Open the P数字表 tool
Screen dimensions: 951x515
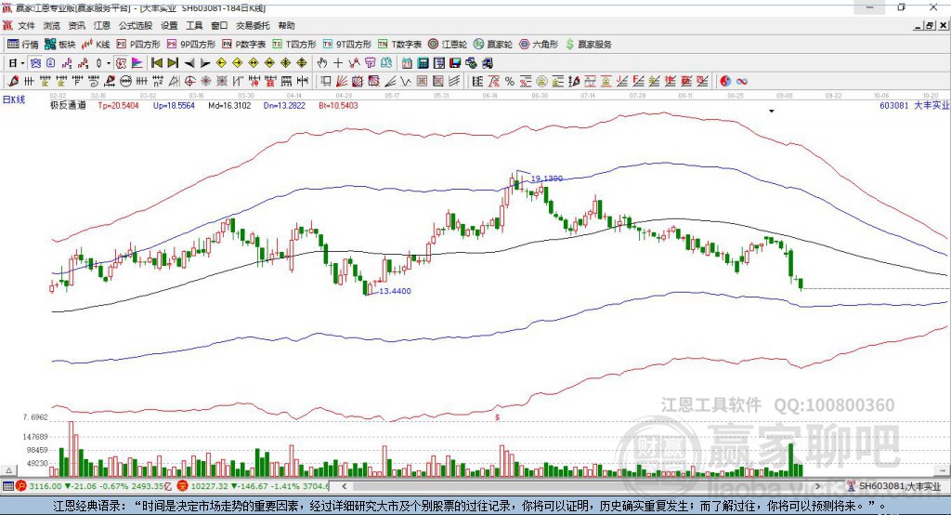click(244, 45)
